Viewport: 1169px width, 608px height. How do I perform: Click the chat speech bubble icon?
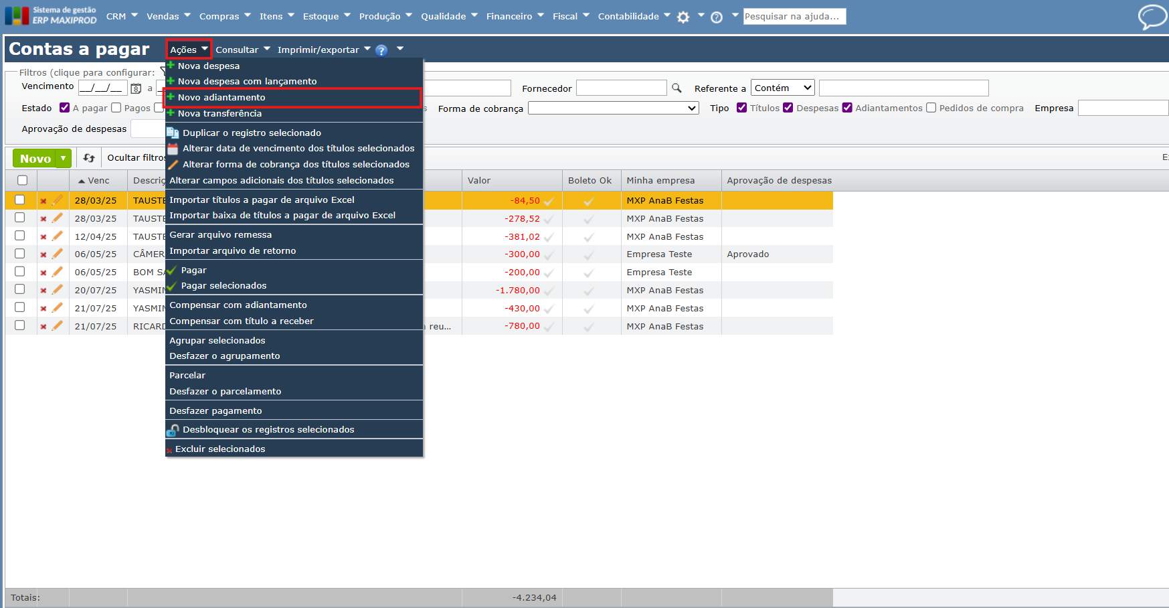point(1152,17)
